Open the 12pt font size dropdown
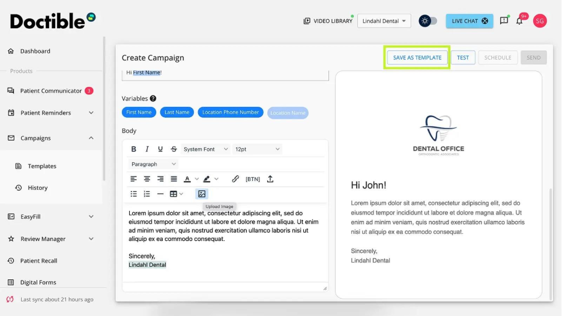562x316 pixels. pos(257,149)
